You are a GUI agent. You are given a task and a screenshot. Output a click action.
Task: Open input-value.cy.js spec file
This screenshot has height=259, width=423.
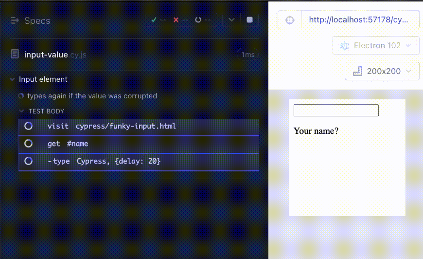pos(55,55)
